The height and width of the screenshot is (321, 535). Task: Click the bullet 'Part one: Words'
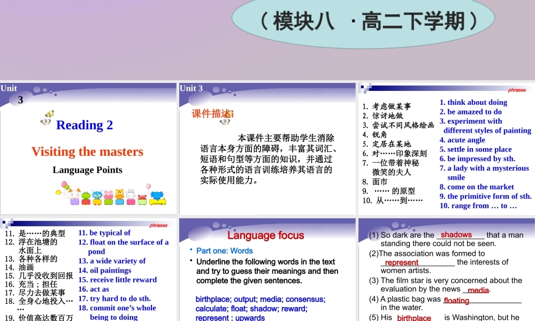pos(225,251)
